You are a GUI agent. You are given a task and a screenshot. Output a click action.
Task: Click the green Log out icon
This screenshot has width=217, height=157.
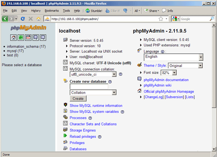[21, 37]
